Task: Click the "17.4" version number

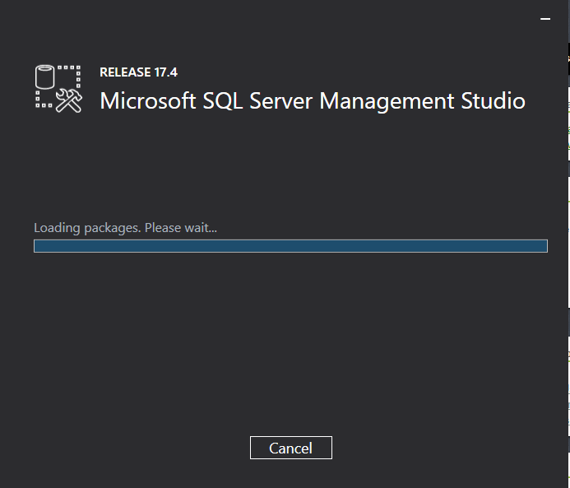Action: point(166,72)
